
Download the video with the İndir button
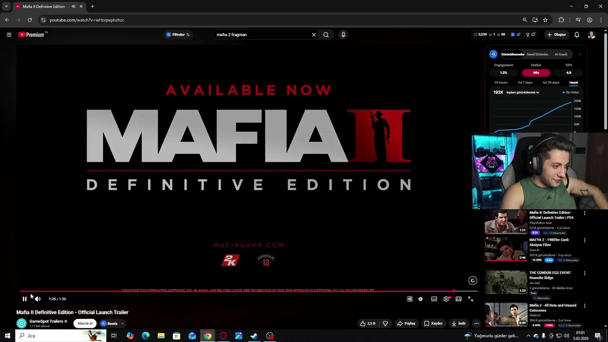tap(459, 323)
